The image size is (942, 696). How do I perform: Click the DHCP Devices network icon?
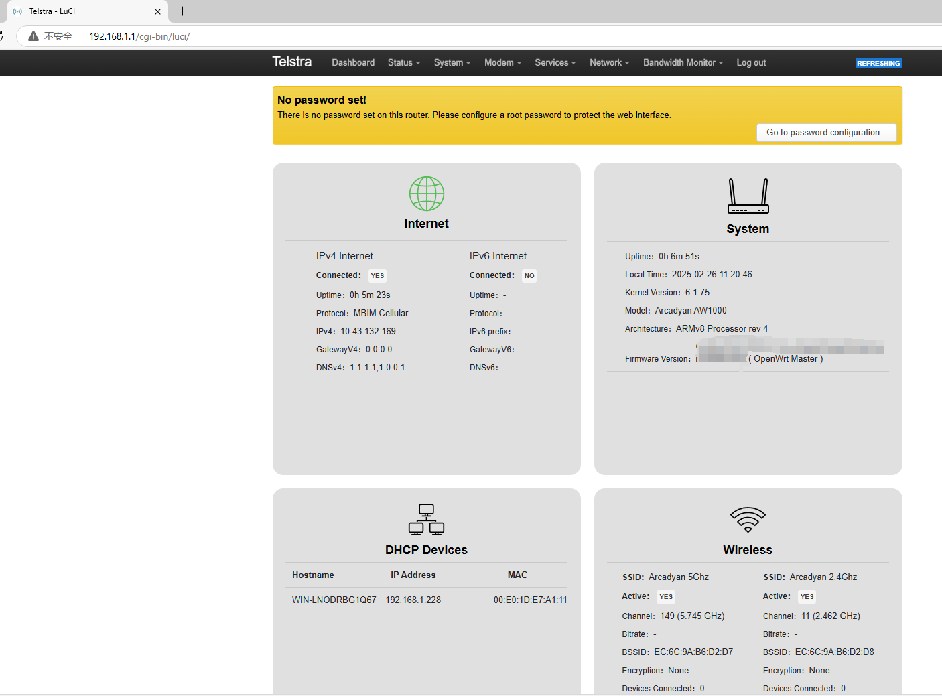coord(426,520)
